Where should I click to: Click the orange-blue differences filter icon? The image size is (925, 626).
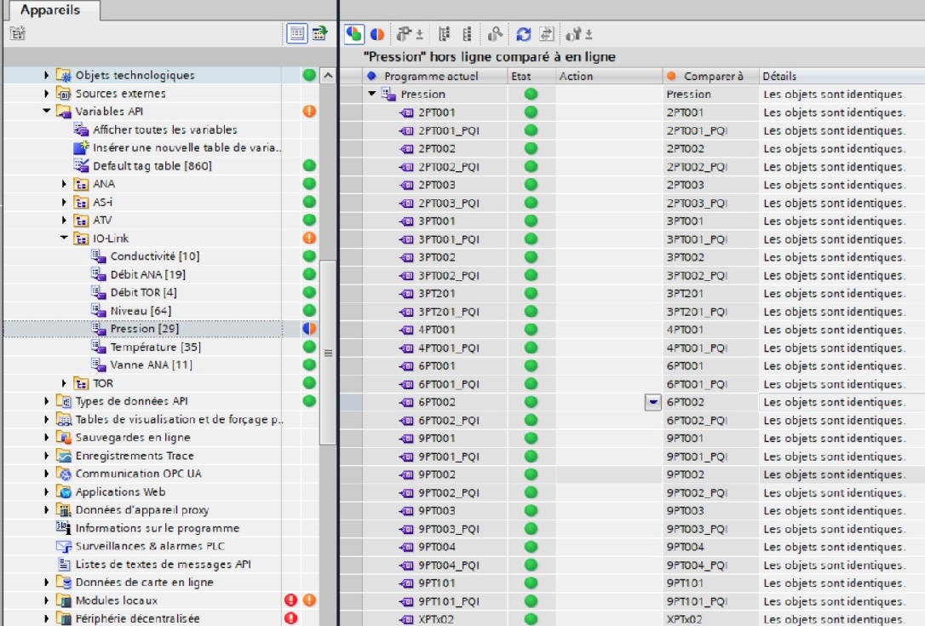[376, 34]
